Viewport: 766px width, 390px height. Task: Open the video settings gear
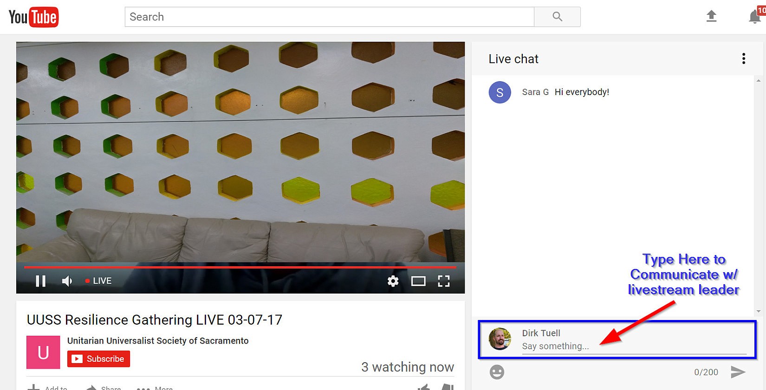(x=393, y=281)
